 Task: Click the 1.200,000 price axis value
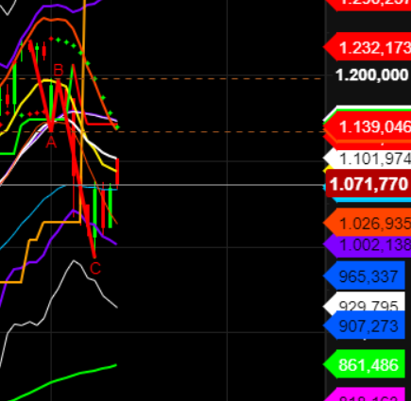[x=372, y=75]
